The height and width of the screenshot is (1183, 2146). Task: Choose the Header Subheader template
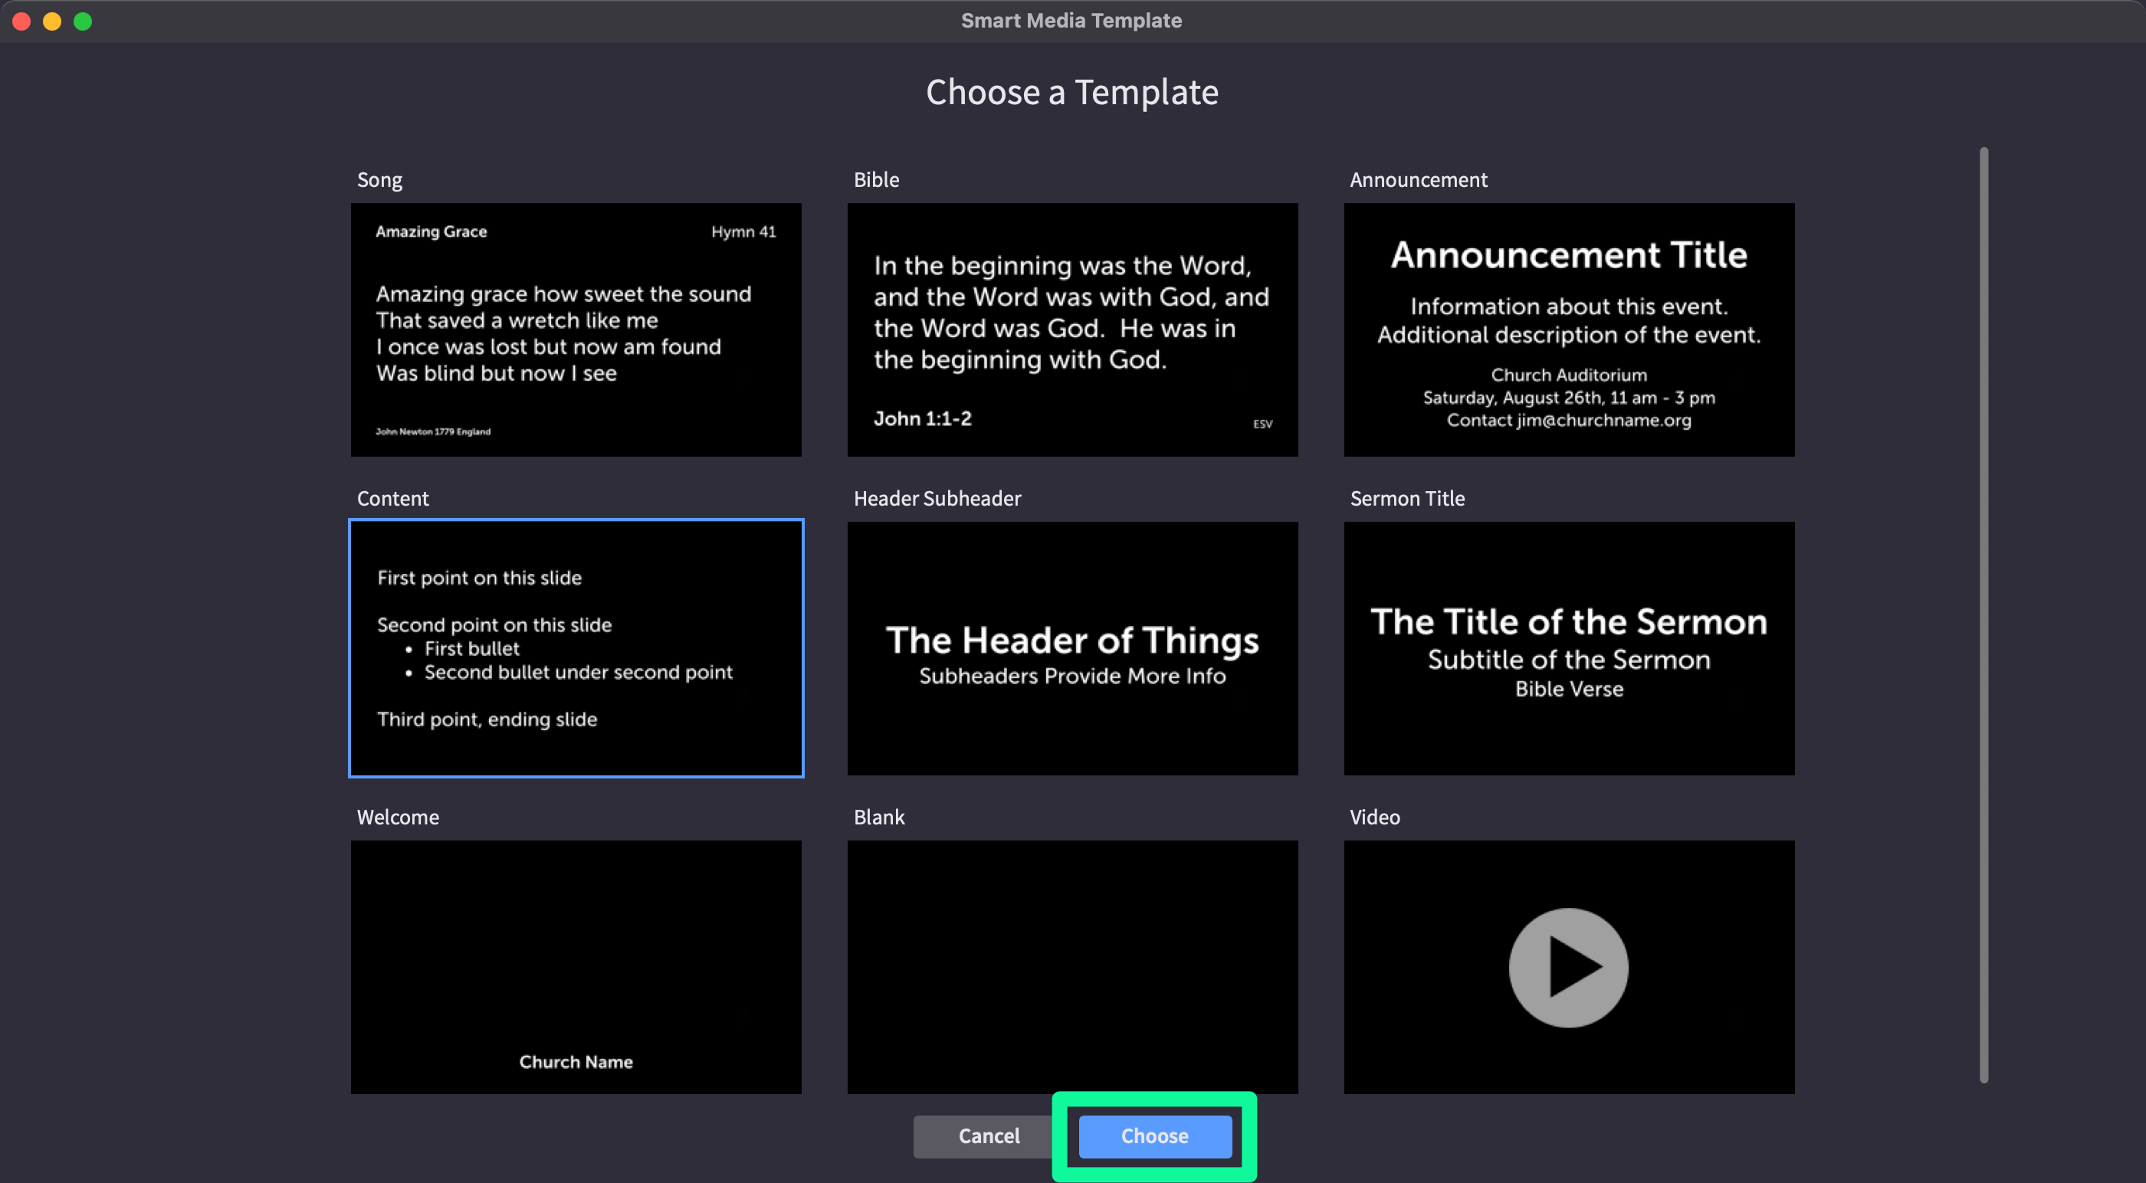1072,648
